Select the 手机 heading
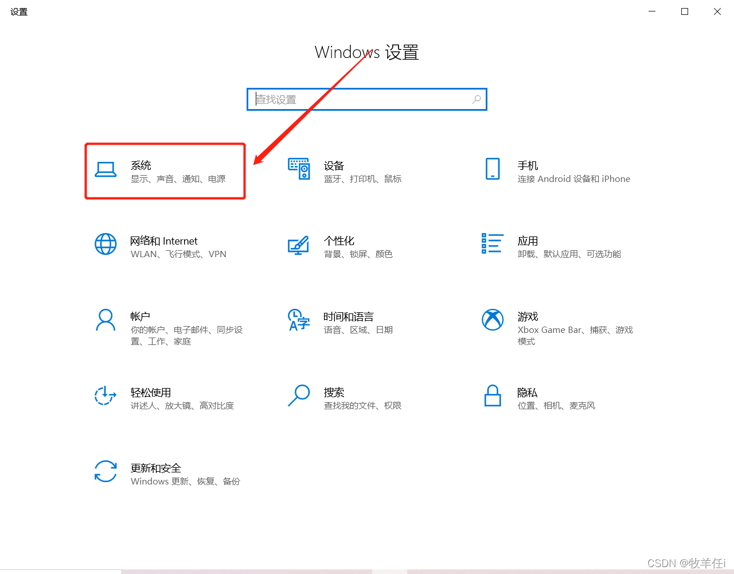The height and width of the screenshot is (574, 734). [528, 165]
